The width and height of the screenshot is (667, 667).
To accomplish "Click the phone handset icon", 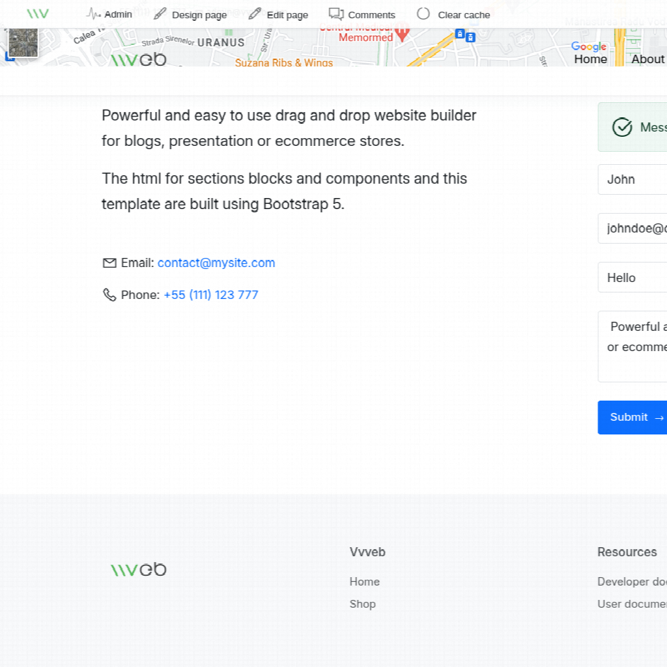I will pyautogui.click(x=109, y=295).
